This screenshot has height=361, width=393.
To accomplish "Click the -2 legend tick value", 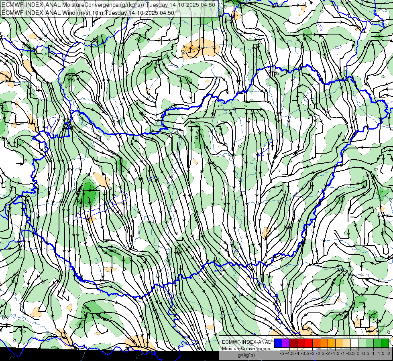I will 328,353.
